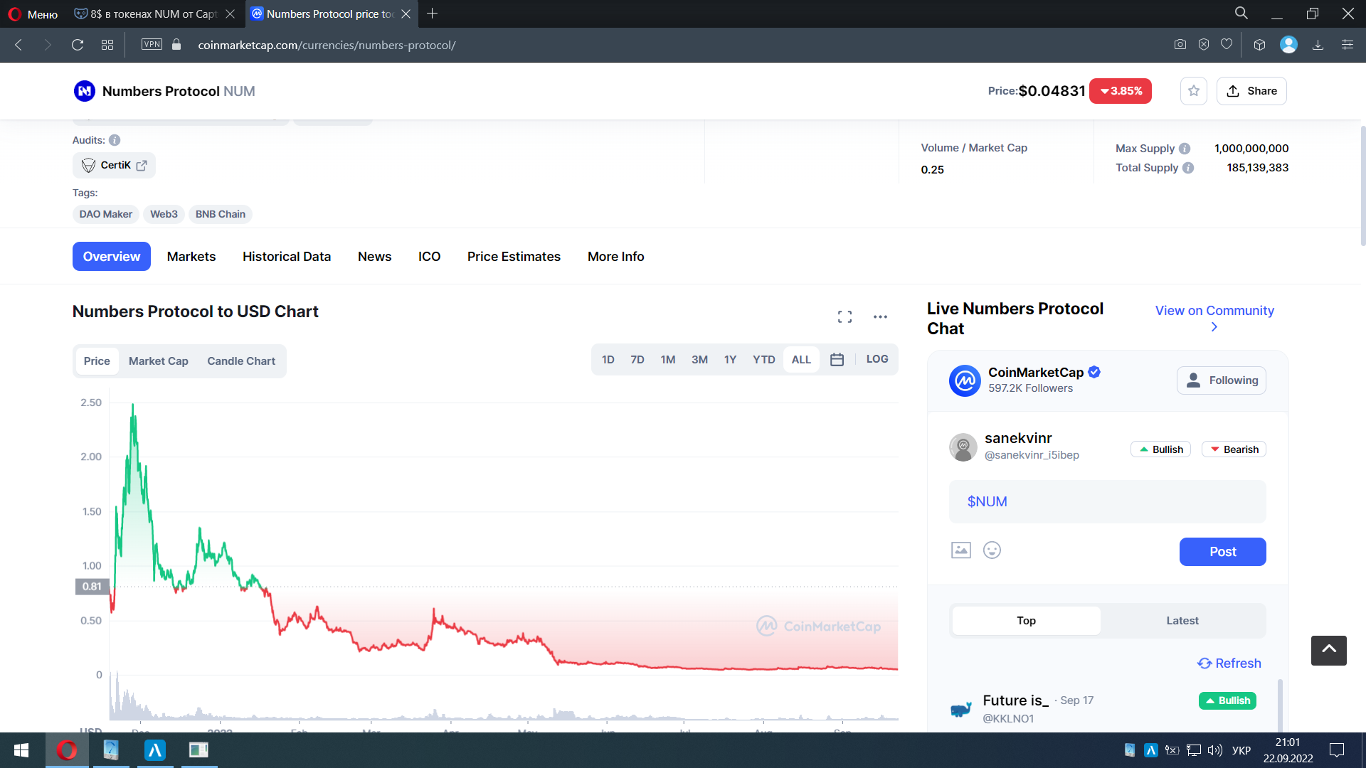Select the 1Y chart range
1366x768 pixels.
(x=730, y=360)
